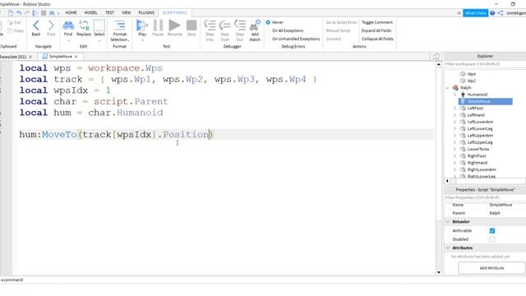The height and width of the screenshot is (296, 526).
Task: Open the PLUGINS ribbon tab
Action: pyautogui.click(x=146, y=13)
